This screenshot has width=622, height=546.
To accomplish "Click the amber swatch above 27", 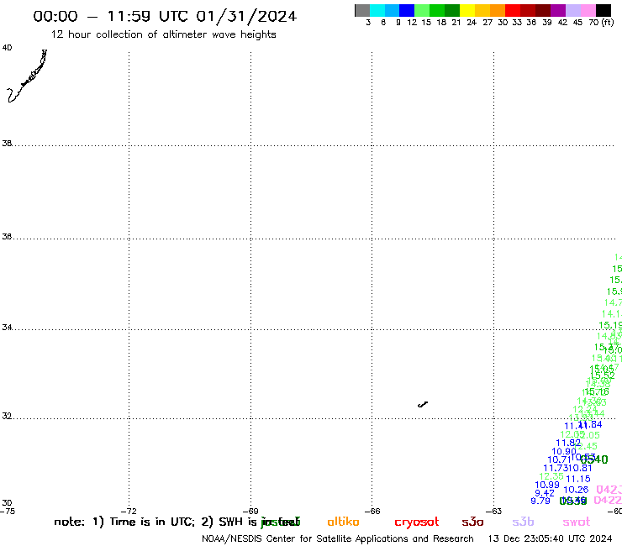I will pyautogui.click(x=482, y=10).
